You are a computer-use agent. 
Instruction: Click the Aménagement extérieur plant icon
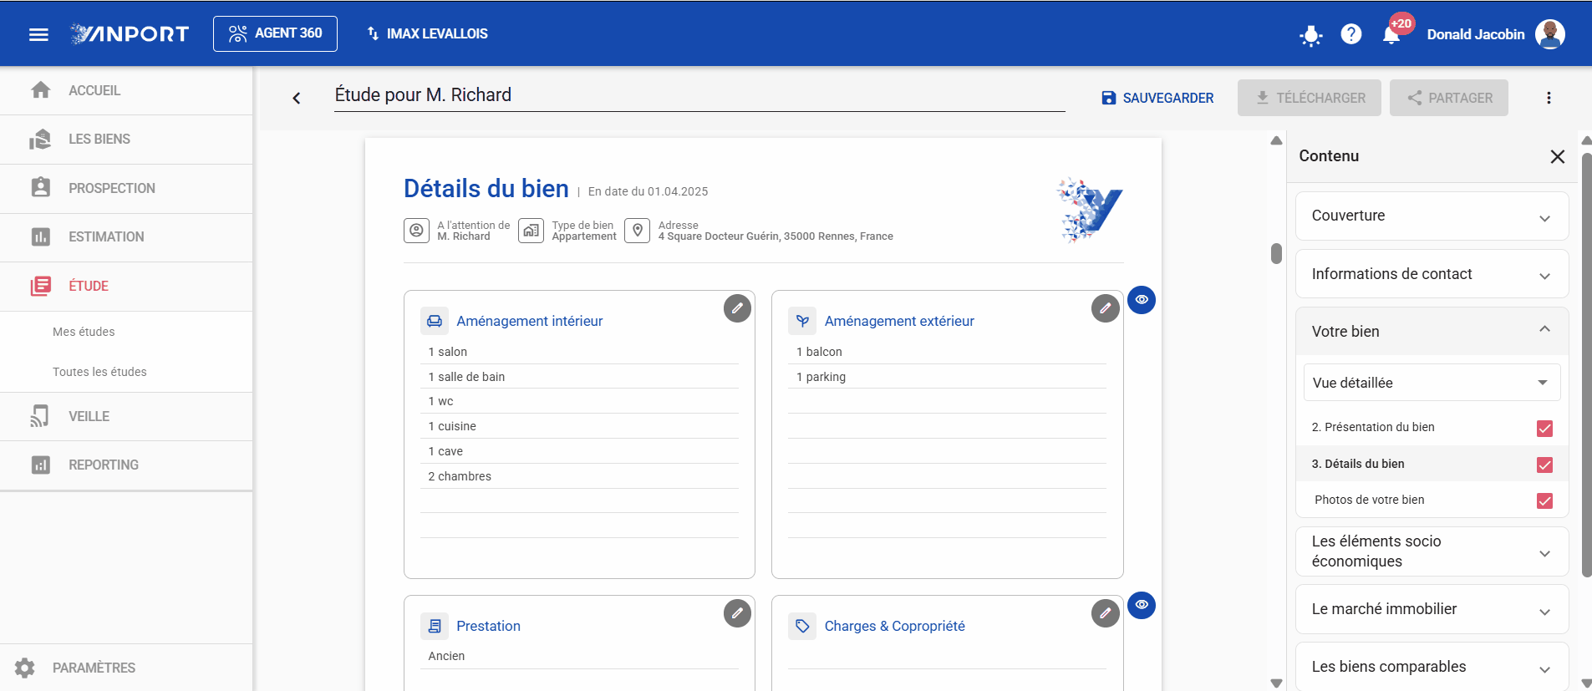(x=802, y=321)
